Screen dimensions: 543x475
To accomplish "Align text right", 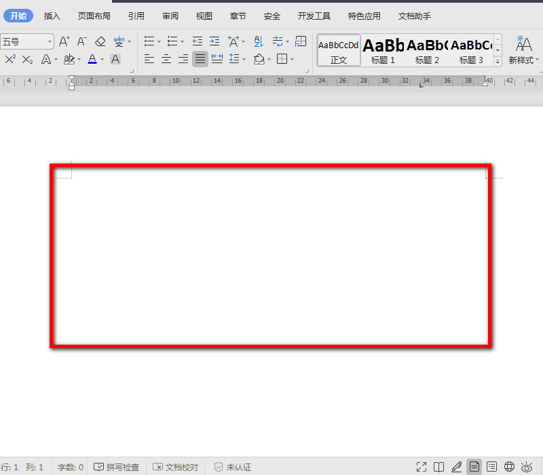I will coord(183,59).
